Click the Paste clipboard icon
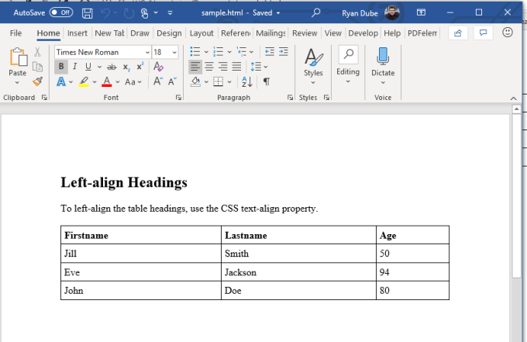Viewport: 527px width, 342px height. (x=19, y=57)
